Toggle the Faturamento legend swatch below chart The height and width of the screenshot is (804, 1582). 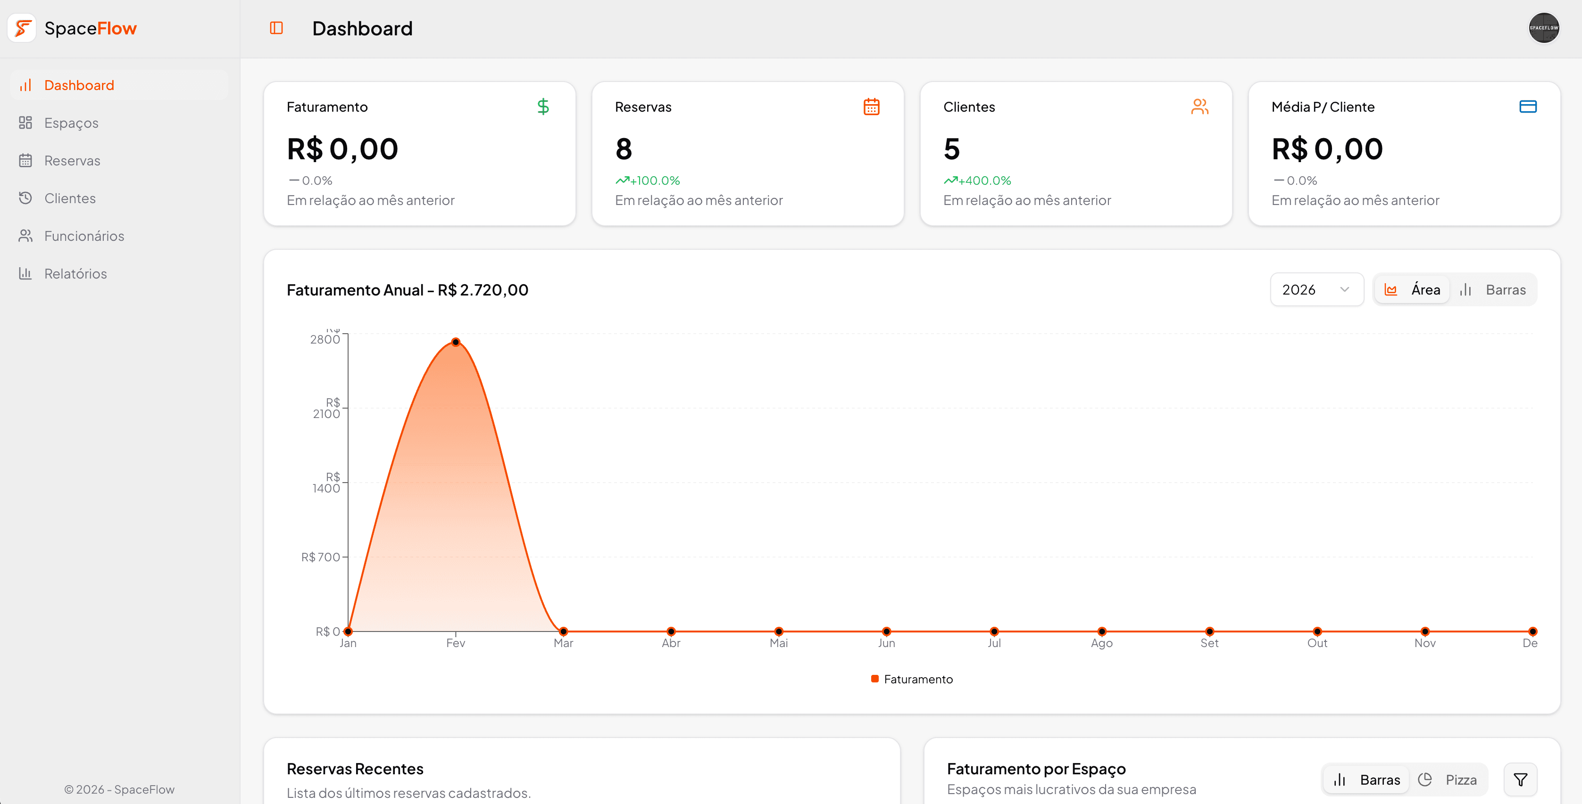point(874,679)
